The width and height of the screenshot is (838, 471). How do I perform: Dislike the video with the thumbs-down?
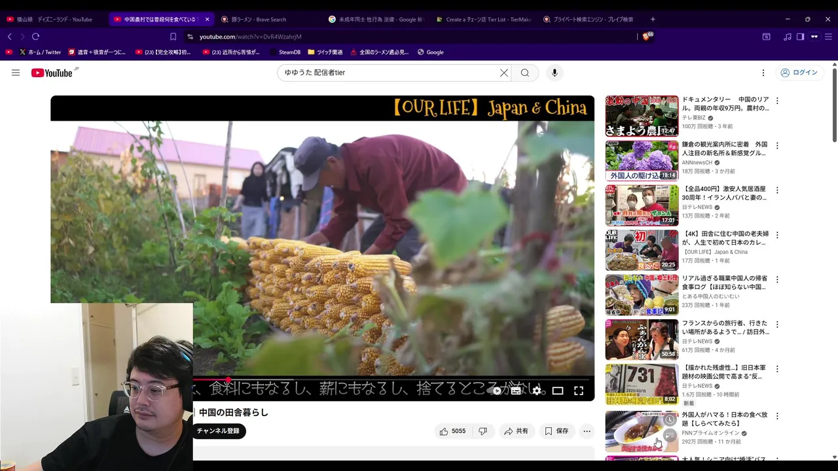[483, 431]
